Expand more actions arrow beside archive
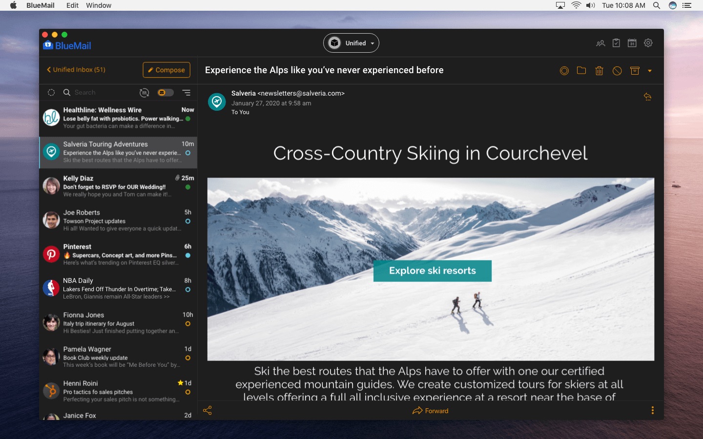This screenshot has height=439, width=703. point(650,71)
